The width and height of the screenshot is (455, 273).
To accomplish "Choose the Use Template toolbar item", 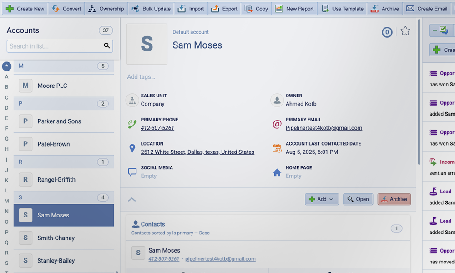I will point(343,9).
